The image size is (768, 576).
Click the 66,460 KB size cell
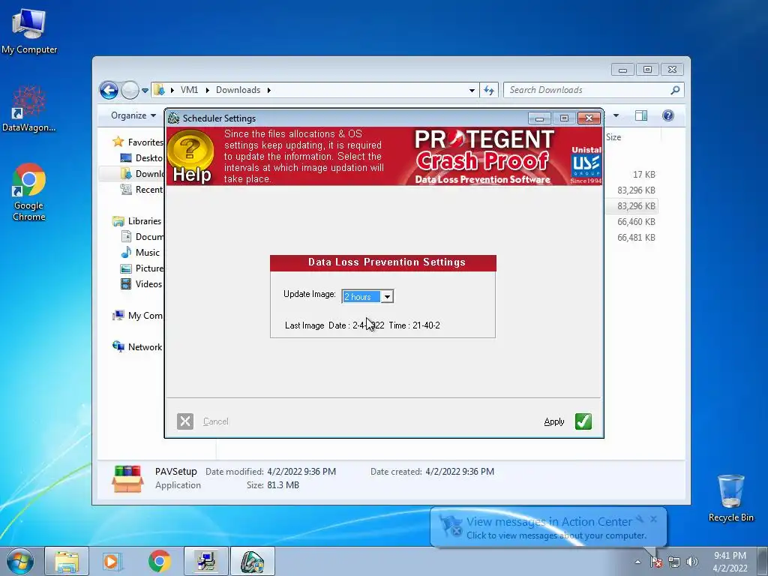pyautogui.click(x=636, y=221)
